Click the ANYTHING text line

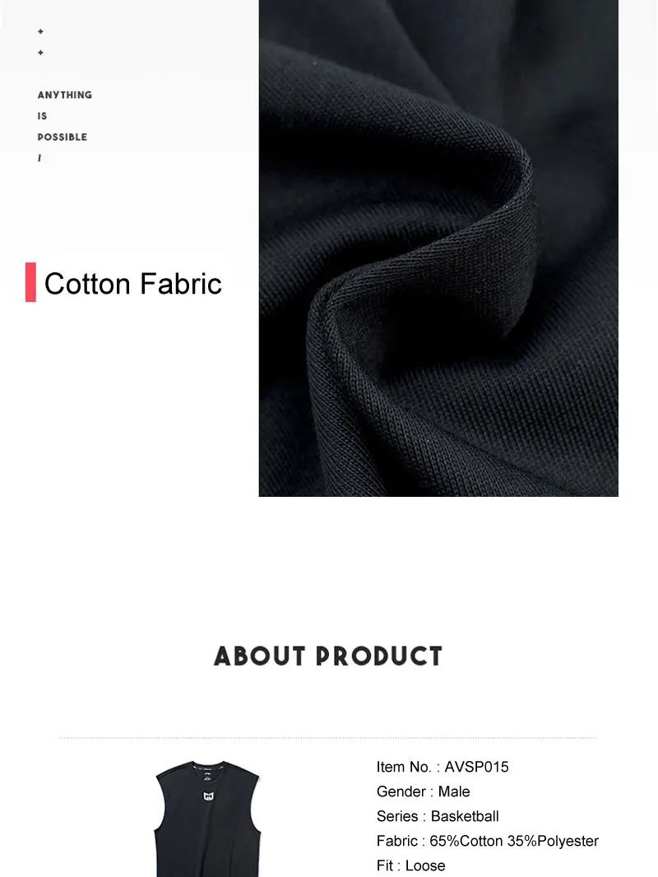pyautogui.click(x=65, y=95)
